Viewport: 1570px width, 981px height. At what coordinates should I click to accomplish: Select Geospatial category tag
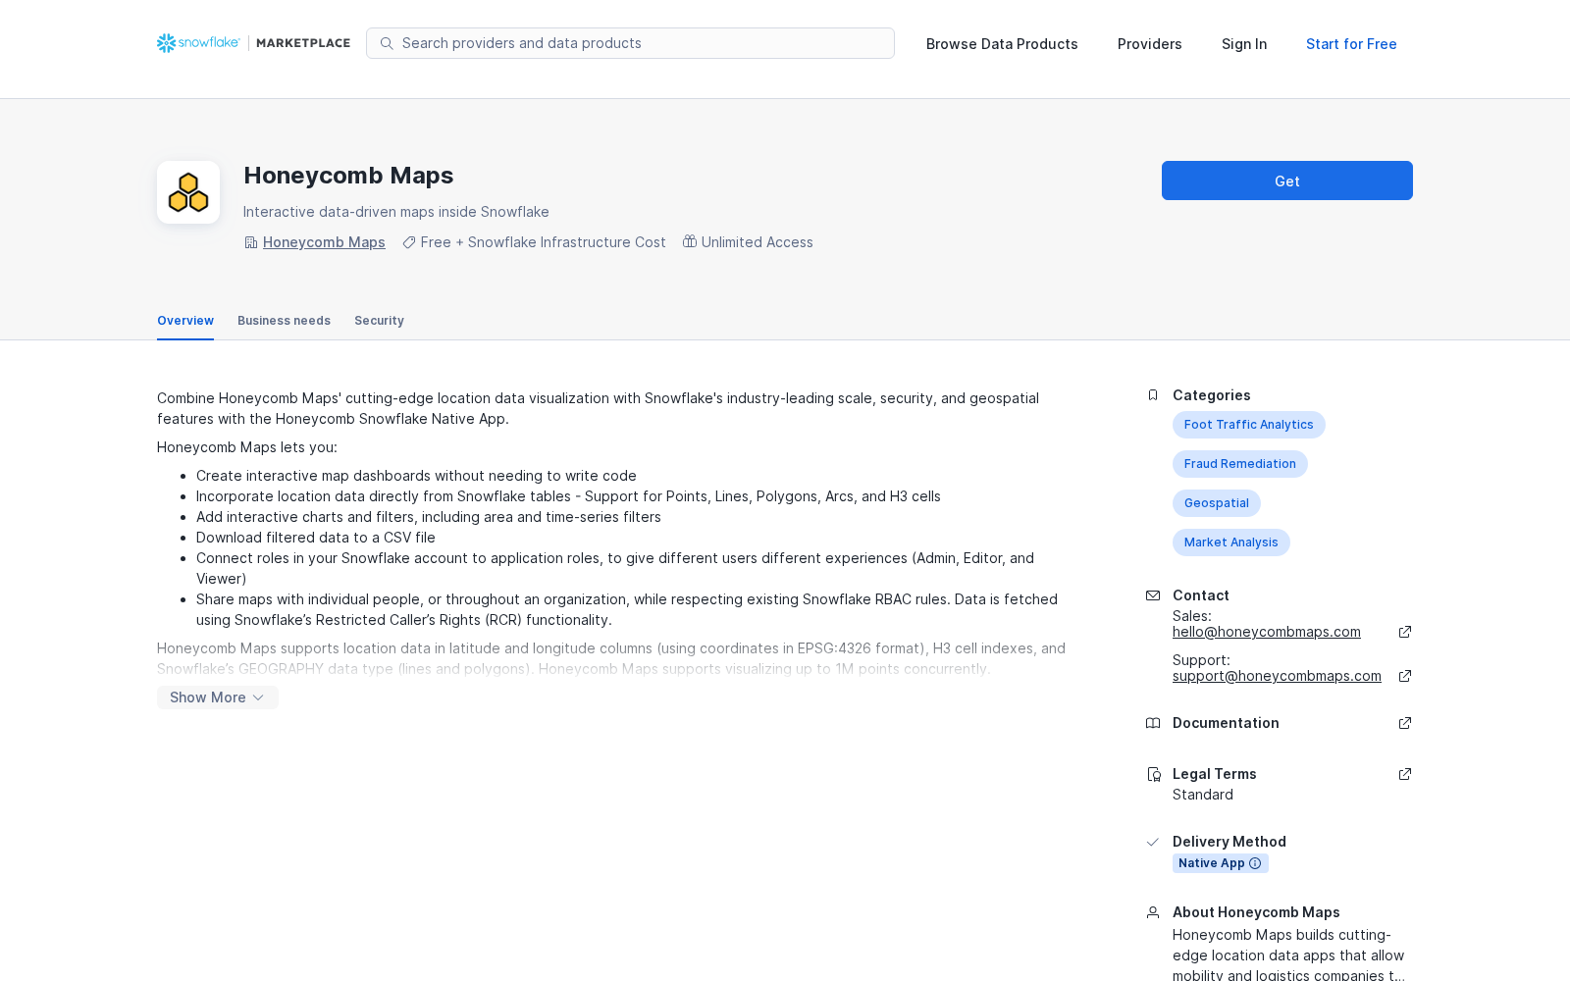tap(1217, 503)
